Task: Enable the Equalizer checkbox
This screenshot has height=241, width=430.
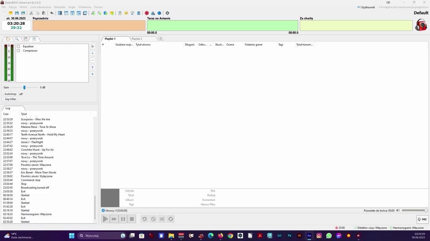Action: [18, 47]
